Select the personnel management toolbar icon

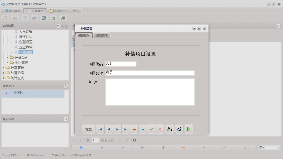pyautogui.click(x=34, y=18)
